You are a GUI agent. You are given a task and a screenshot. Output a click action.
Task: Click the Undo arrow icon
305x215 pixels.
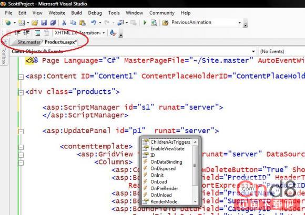[x=94, y=23]
